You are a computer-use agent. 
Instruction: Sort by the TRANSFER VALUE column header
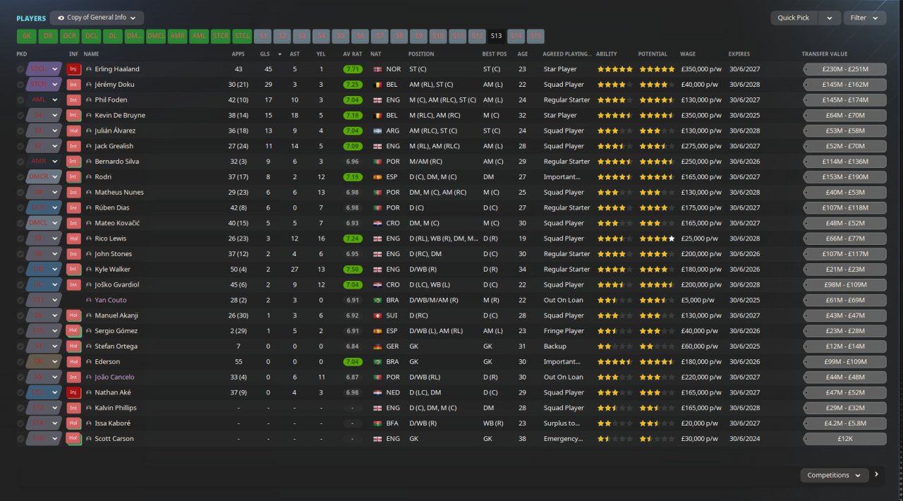[825, 54]
